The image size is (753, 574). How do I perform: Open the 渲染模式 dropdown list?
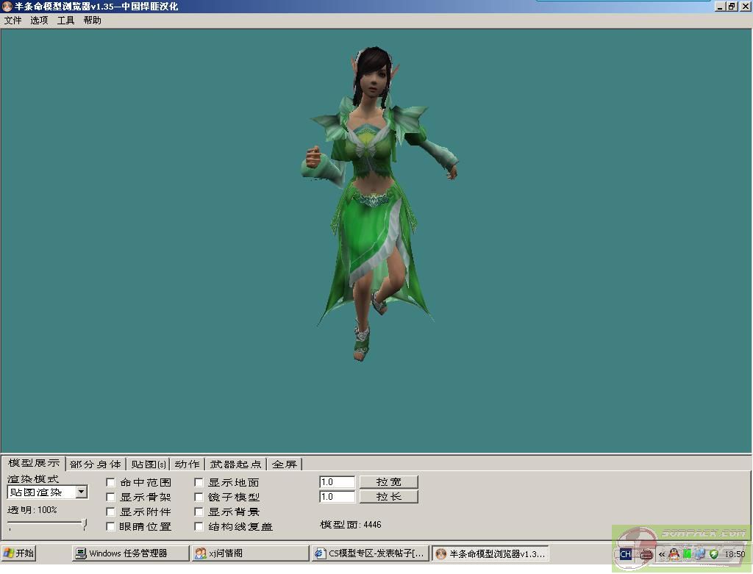(82, 492)
